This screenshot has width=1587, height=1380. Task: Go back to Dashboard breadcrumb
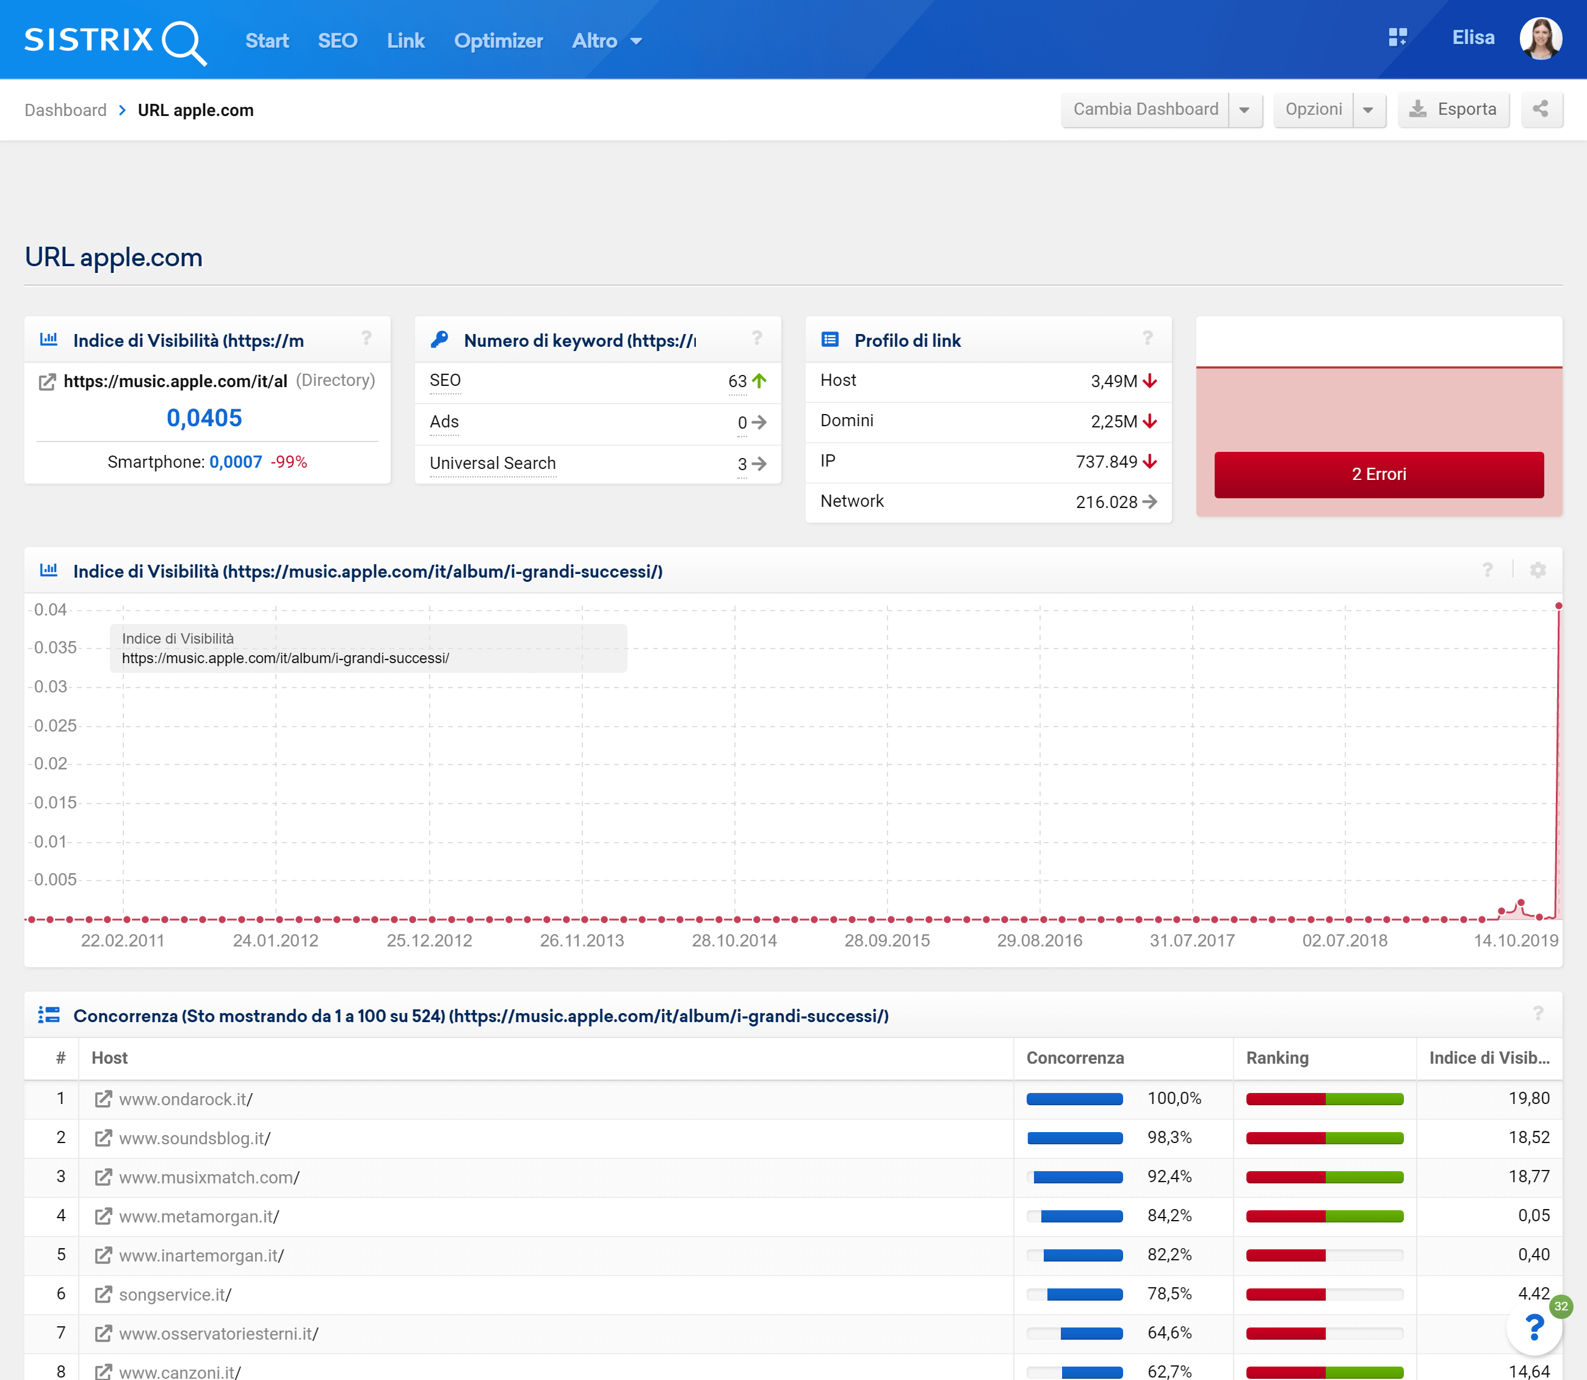click(x=65, y=110)
